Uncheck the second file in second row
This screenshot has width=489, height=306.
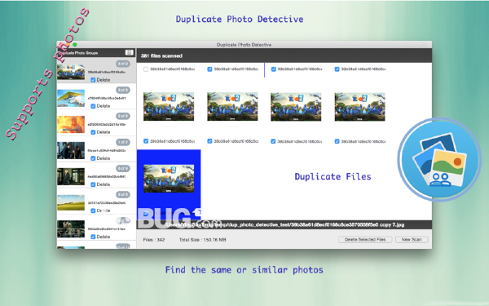coord(209,141)
